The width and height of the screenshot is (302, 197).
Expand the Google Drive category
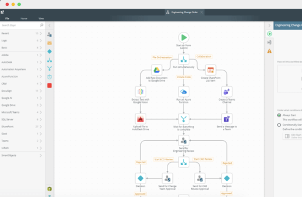coord(22,105)
